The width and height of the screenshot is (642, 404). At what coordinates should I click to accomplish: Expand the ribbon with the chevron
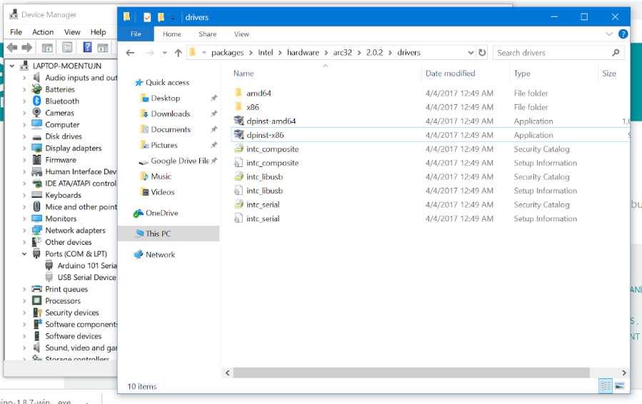609,34
